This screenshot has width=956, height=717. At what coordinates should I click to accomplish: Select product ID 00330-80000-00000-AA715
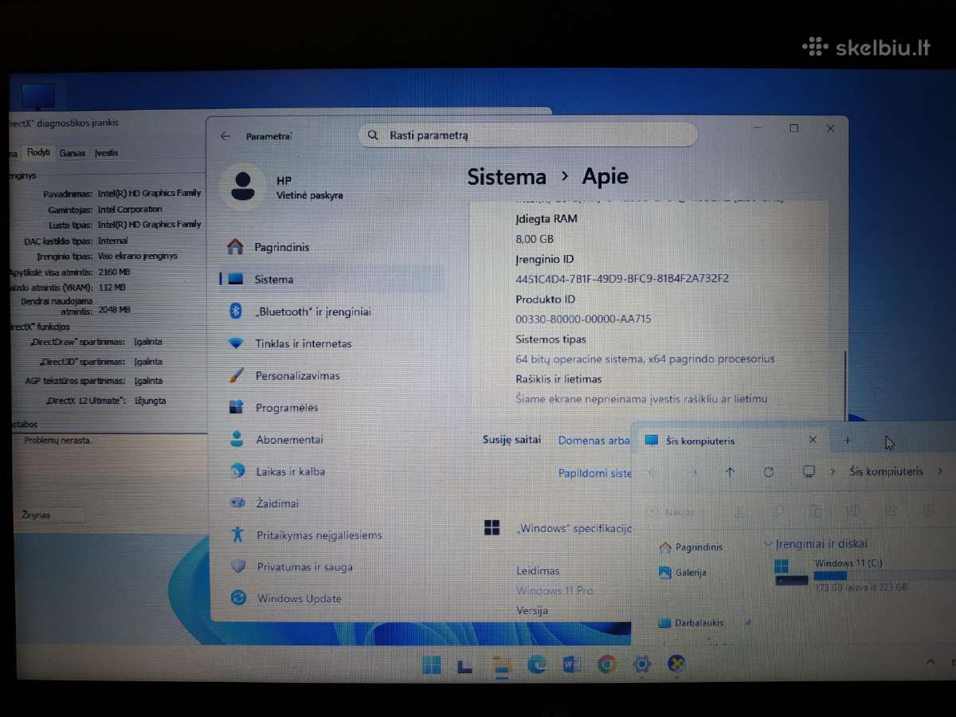click(583, 319)
